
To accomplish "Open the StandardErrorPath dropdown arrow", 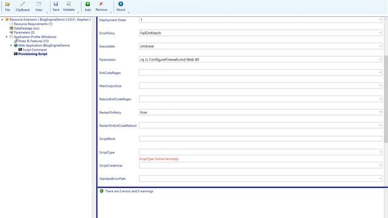I will pos(380,179).
